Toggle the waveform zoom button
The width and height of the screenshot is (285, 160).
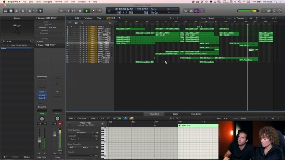point(251,18)
